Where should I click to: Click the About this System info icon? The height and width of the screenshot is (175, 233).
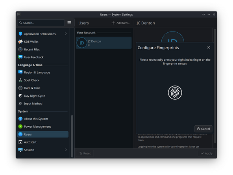coord(20,119)
